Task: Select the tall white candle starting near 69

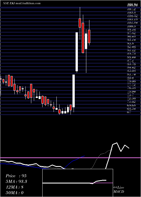Action: (74, 91)
